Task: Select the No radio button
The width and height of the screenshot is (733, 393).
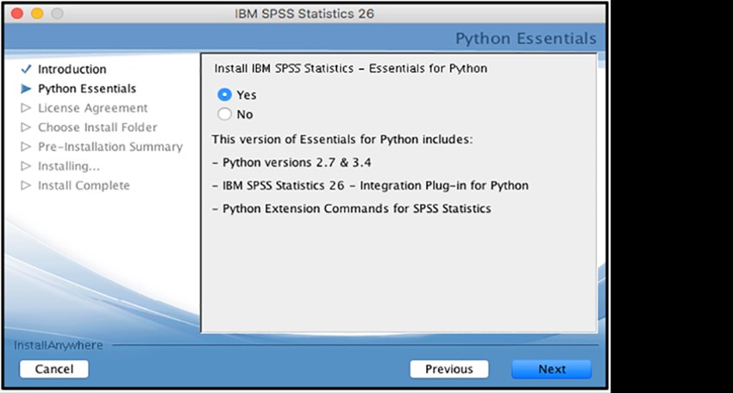Action: tap(224, 115)
